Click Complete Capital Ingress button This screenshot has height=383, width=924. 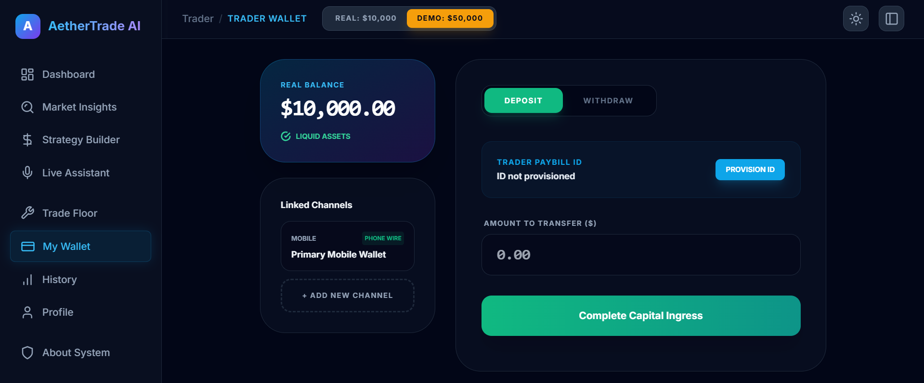click(x=641, y=316)
